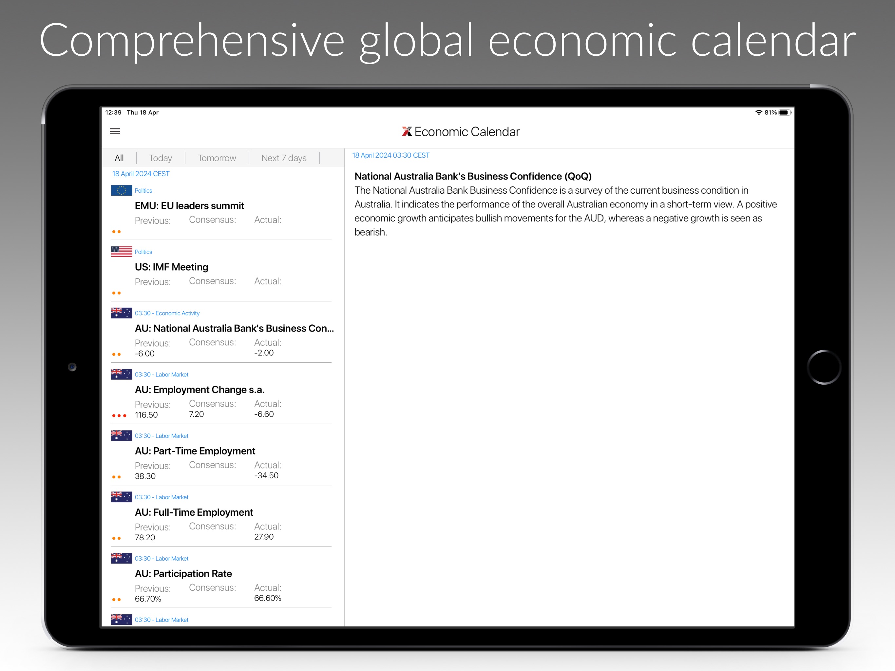Screen dimensions: 895x671
Task: Tap three red dots on Employment Change
Action: (119, 416)
